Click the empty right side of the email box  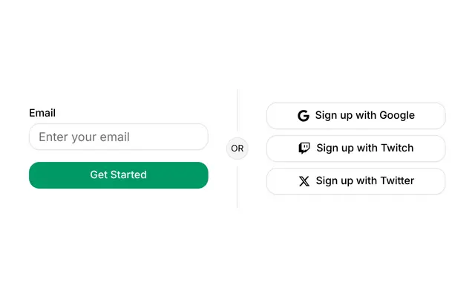(170, 137)
